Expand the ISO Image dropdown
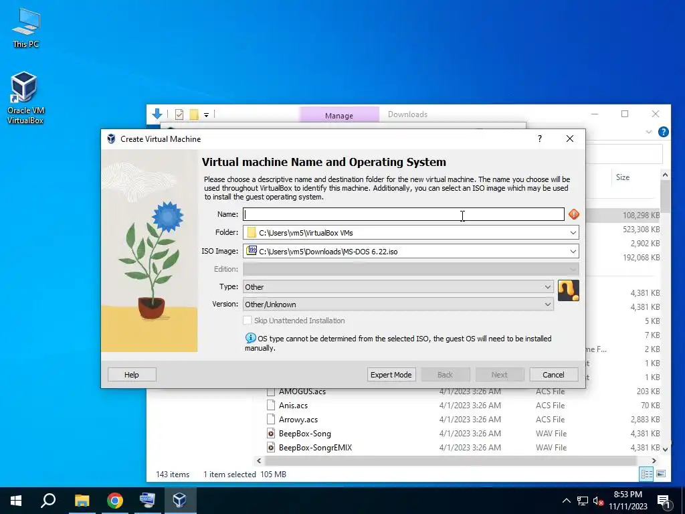The height and width of the screenshot is (514, 685). coord(573,252)
